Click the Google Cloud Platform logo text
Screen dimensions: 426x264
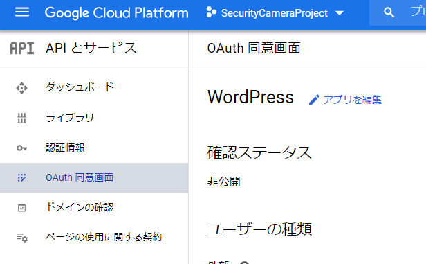pos(117,12)
